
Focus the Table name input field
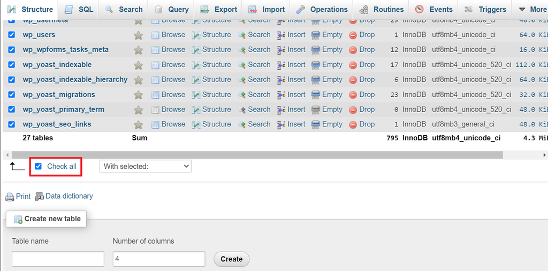(x=58, y=259)
